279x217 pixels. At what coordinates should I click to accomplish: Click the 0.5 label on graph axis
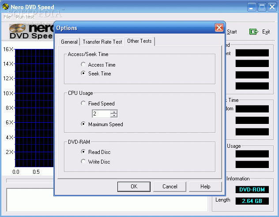[x=36, y=172]
